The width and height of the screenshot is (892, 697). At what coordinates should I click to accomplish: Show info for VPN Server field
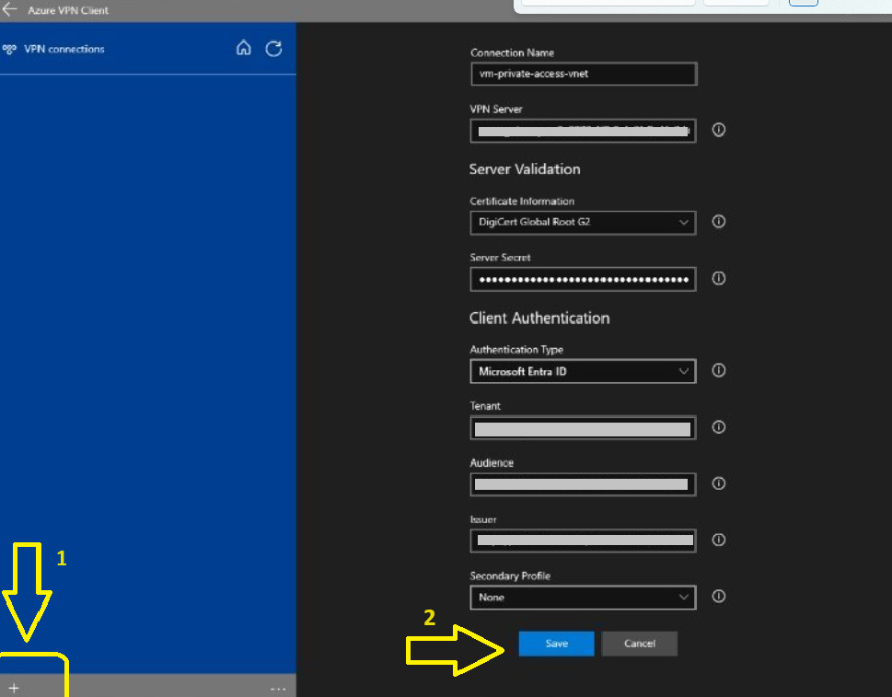click(719, 131)
